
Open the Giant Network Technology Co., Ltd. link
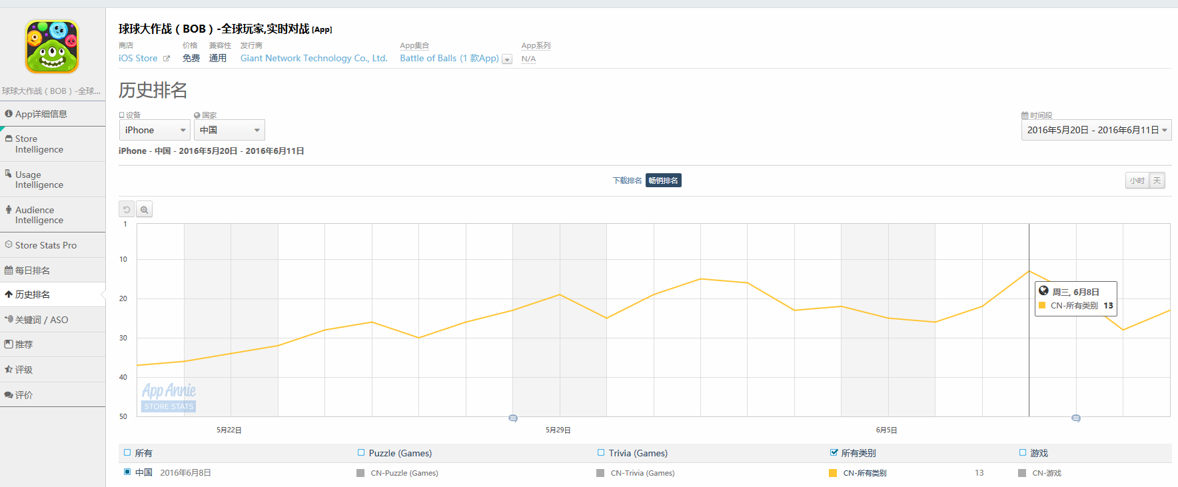314,59
